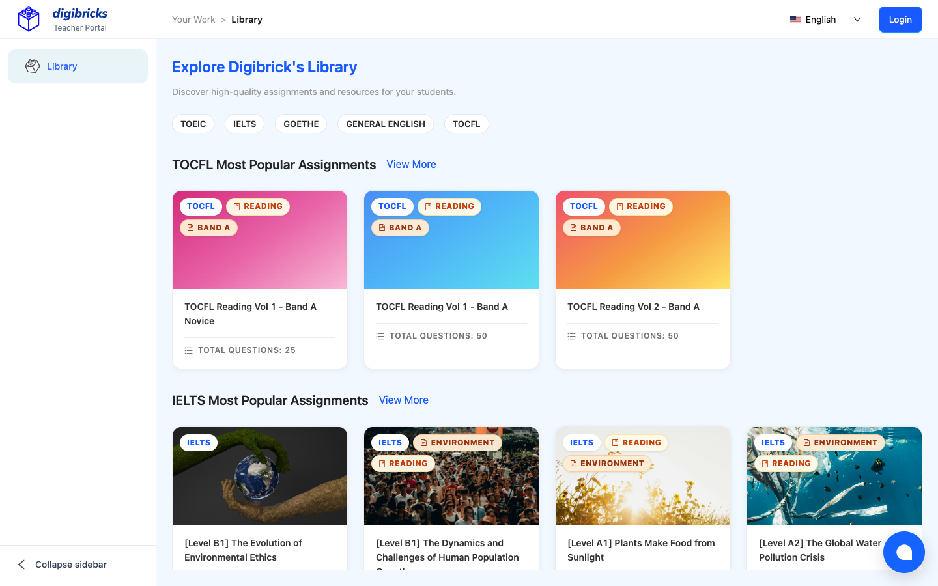
Task: Click View More for TOCFL assignments
Action: click(x=412, y=165)
